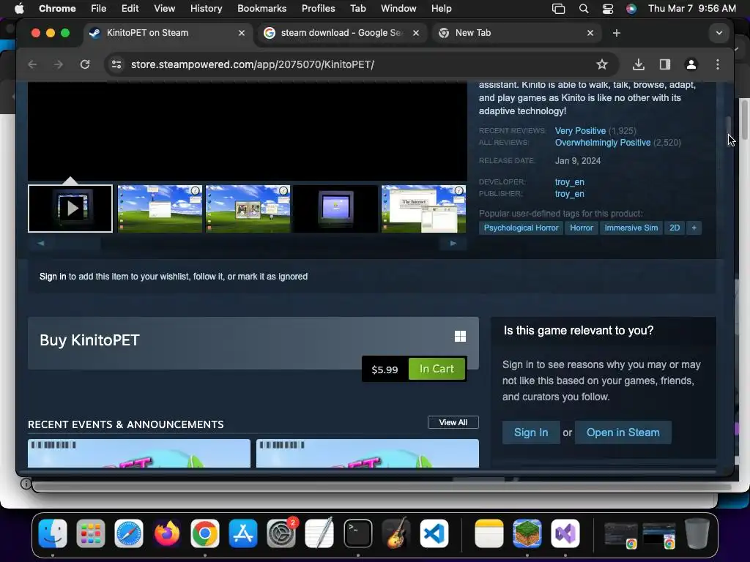Open a new tab with plus button

pos(617,33)
